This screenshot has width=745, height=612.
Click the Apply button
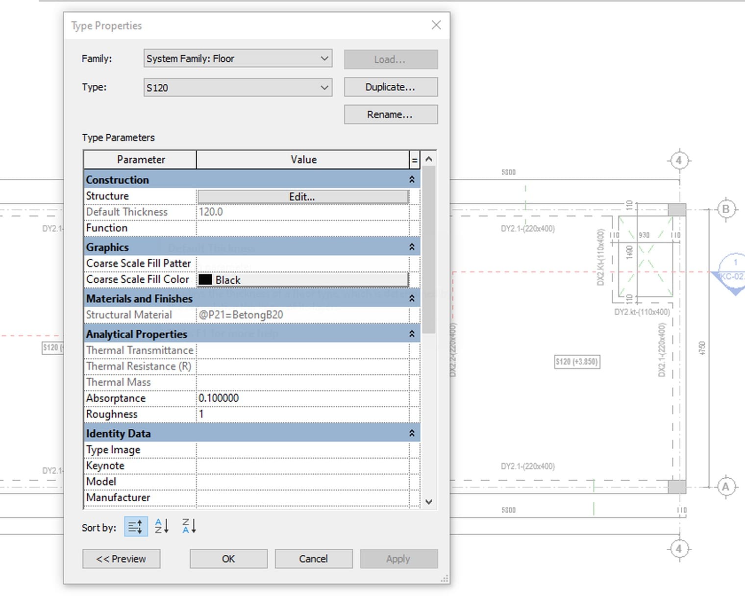coord(398,559)
